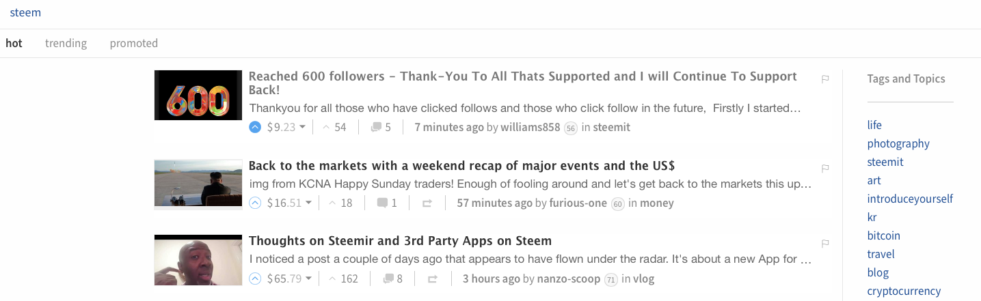Open comments on the 600 followers post
The height and width of the screenshot is (301, 981).
click(x=381, y=127)
